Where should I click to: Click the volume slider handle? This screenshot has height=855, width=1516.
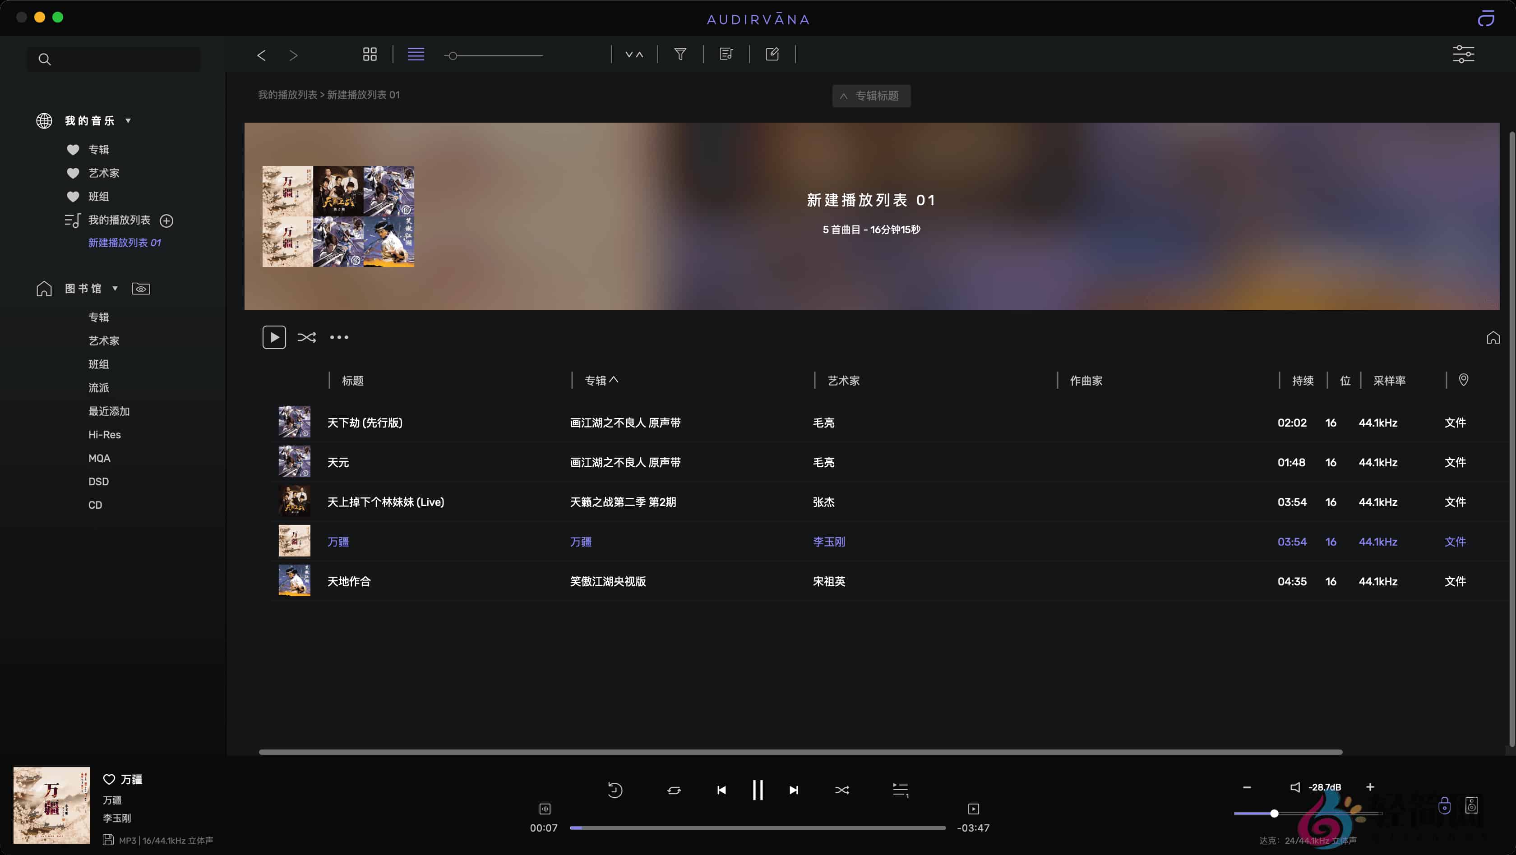point(1274,813)
